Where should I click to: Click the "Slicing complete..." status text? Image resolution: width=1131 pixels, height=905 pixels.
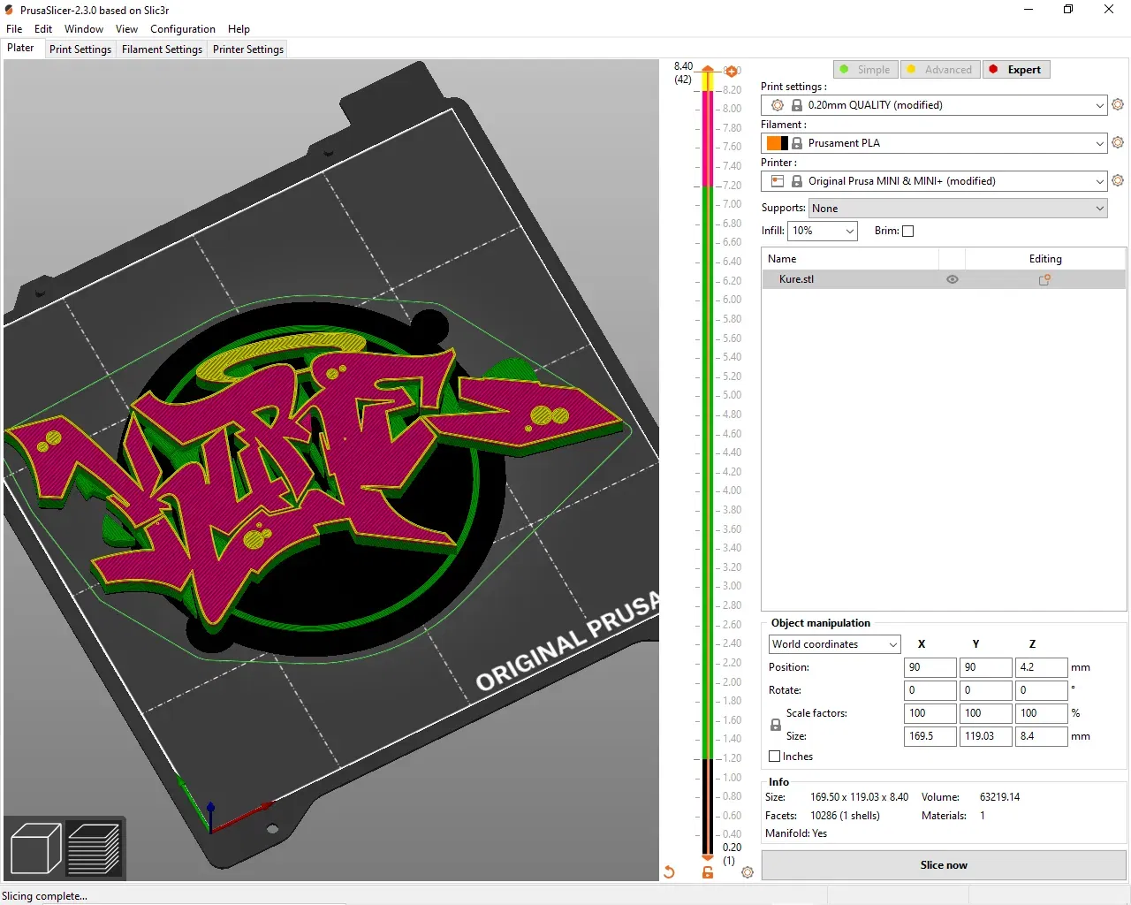click(x=44, y=896)
